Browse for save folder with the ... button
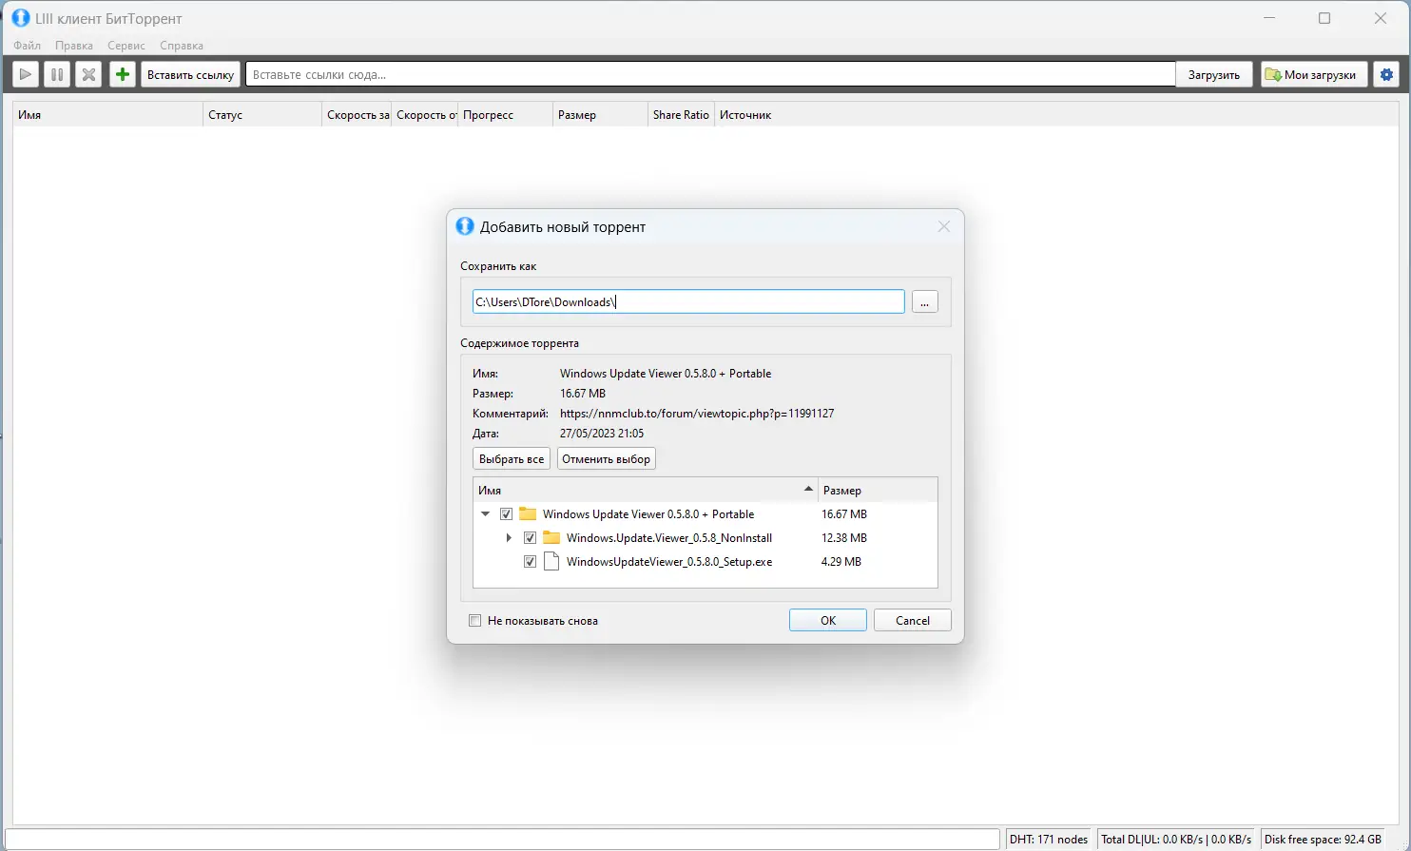The width and height of the screenshot is (1411, 851). (x=925, y=301)
